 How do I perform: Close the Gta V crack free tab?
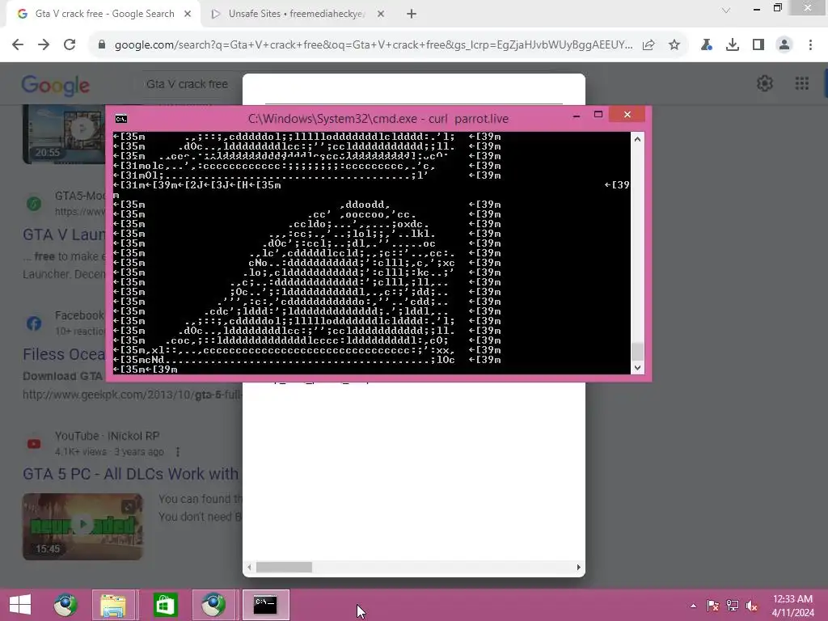tap(188, 15)
